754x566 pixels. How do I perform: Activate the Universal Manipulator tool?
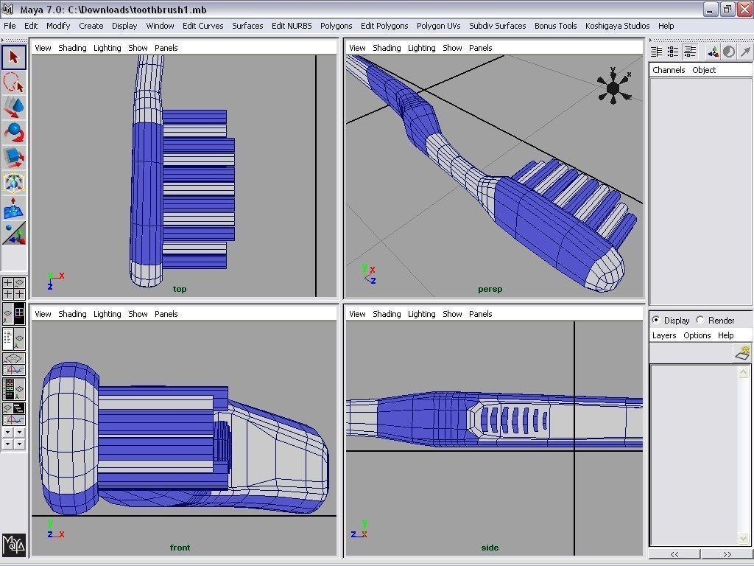(14, 183)
